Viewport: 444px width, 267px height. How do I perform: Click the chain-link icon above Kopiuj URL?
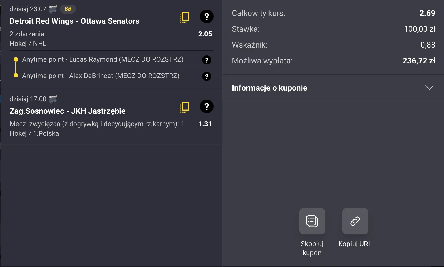tap(355, 221)
